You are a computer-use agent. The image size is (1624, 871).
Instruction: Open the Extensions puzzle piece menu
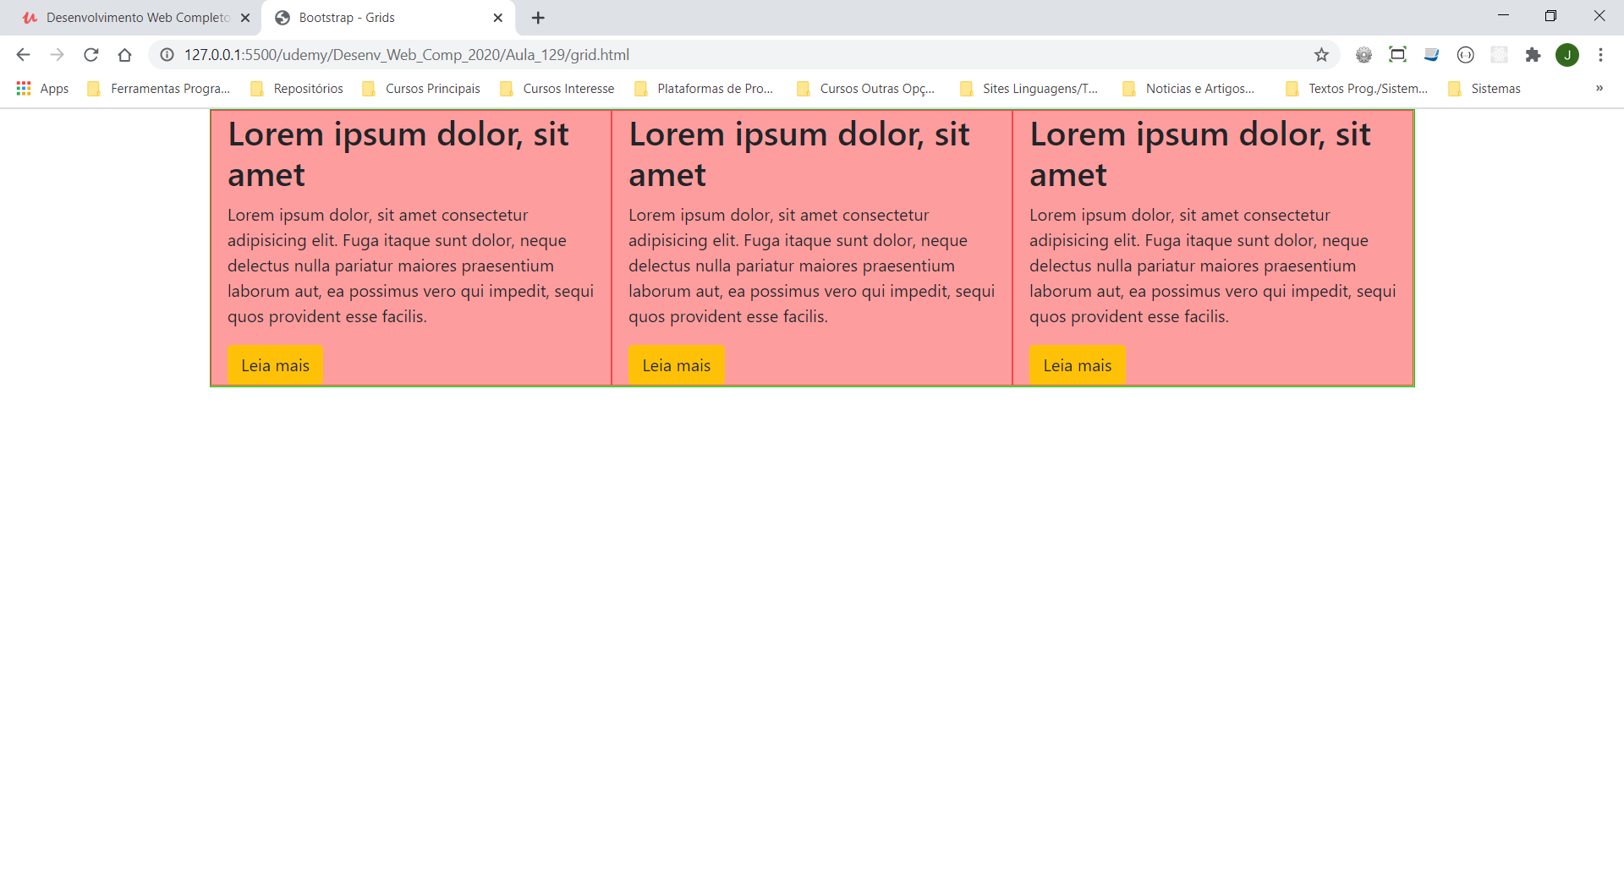(1533, 55)
